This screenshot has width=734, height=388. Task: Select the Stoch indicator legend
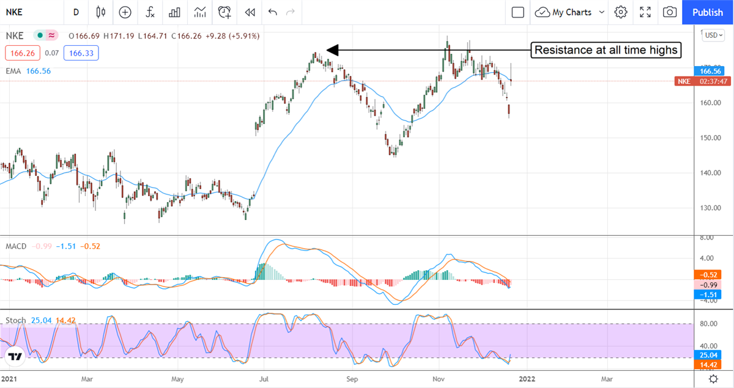coord(15,320)
